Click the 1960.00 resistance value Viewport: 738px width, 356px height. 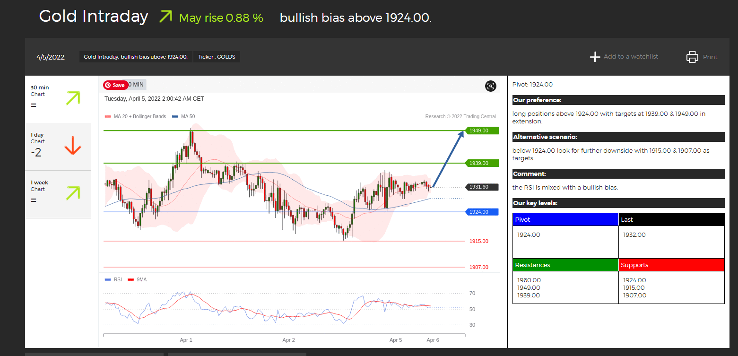[529, 280]
